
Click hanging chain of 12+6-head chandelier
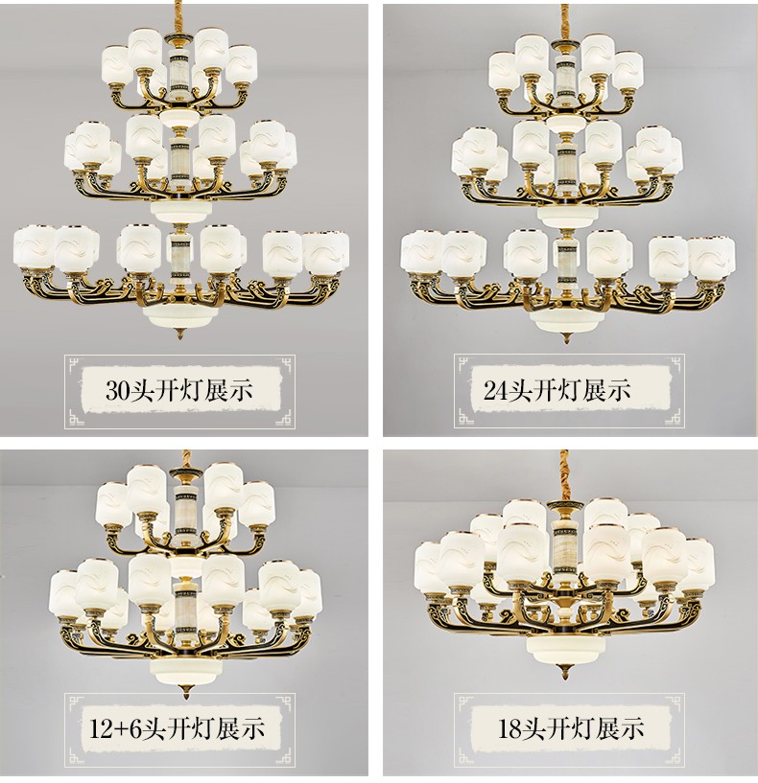point(187,459)
